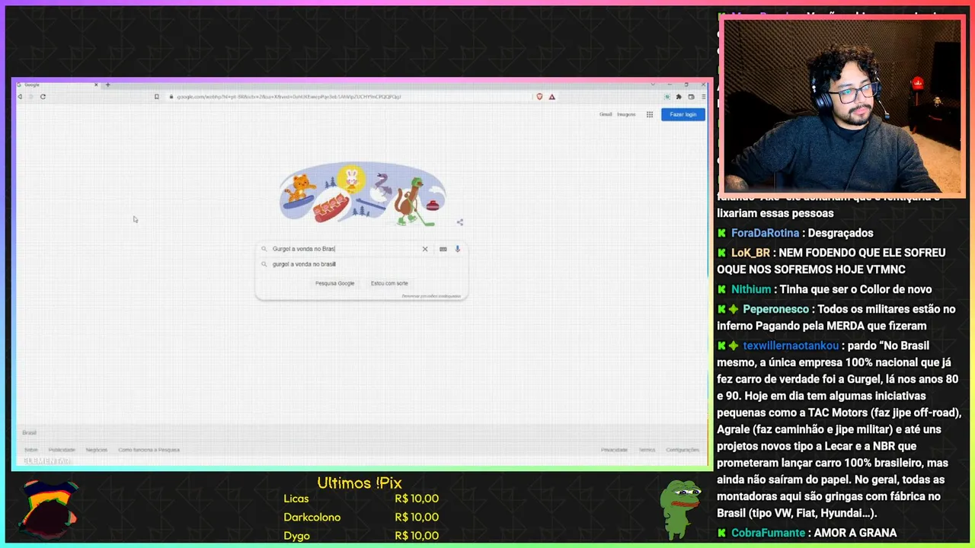Screen dimensions: 975x548
Task: Open the Brave Shields lion icon
Action: (x=539, y=97)
